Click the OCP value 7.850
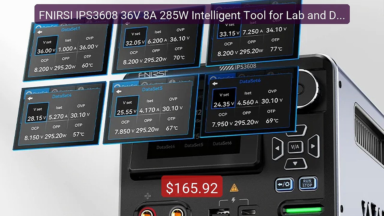The image size is (384, 216). click(x=125, y=131)
